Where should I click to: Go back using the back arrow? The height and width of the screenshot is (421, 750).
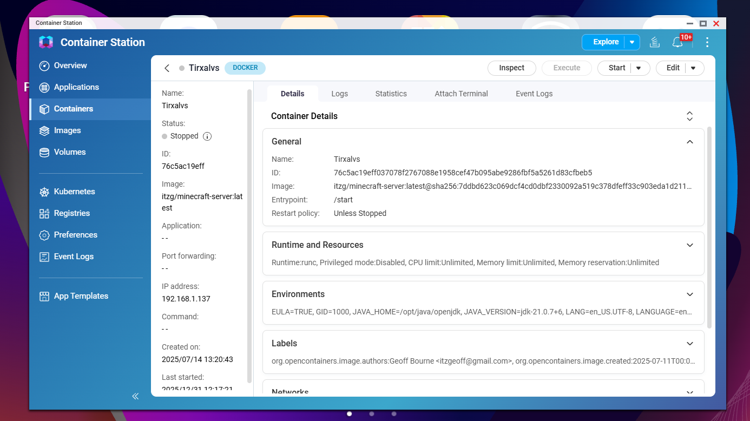pyautogui.click(x=167, y=68)
